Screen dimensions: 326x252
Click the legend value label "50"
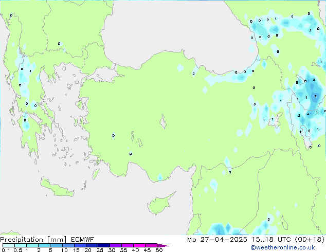click(159, 250)
